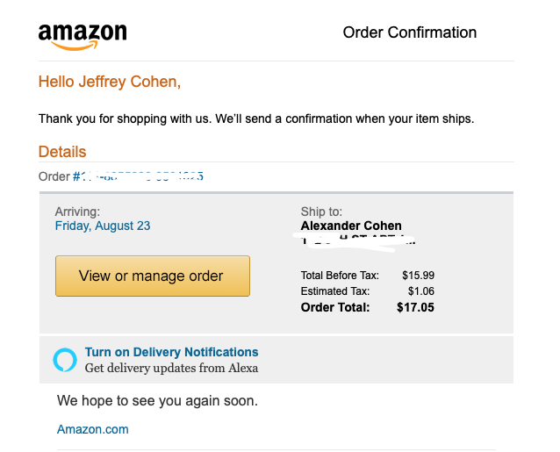Click the Hello Jeffrey Cohen greeting

coord(110,82)
